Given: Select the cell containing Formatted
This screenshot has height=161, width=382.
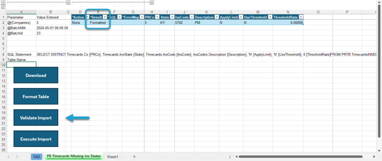Looking at the screenshot, I should pyautogui.click(x=98, y=22).
